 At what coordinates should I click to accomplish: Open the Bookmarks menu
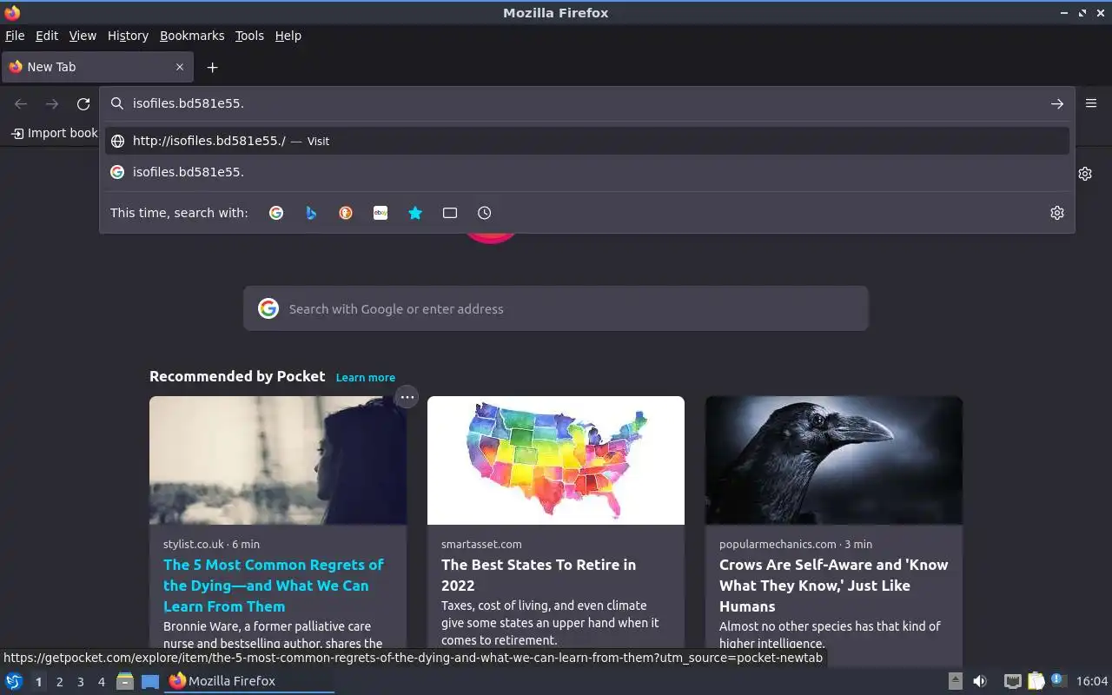click(x=192, y=36)
